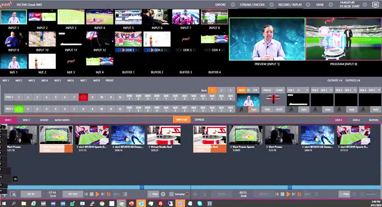This screenshot has height=207, width=382.
Task: Expand the DSK 4 BFR 2 source dropdown
Action: pos(379,90)
